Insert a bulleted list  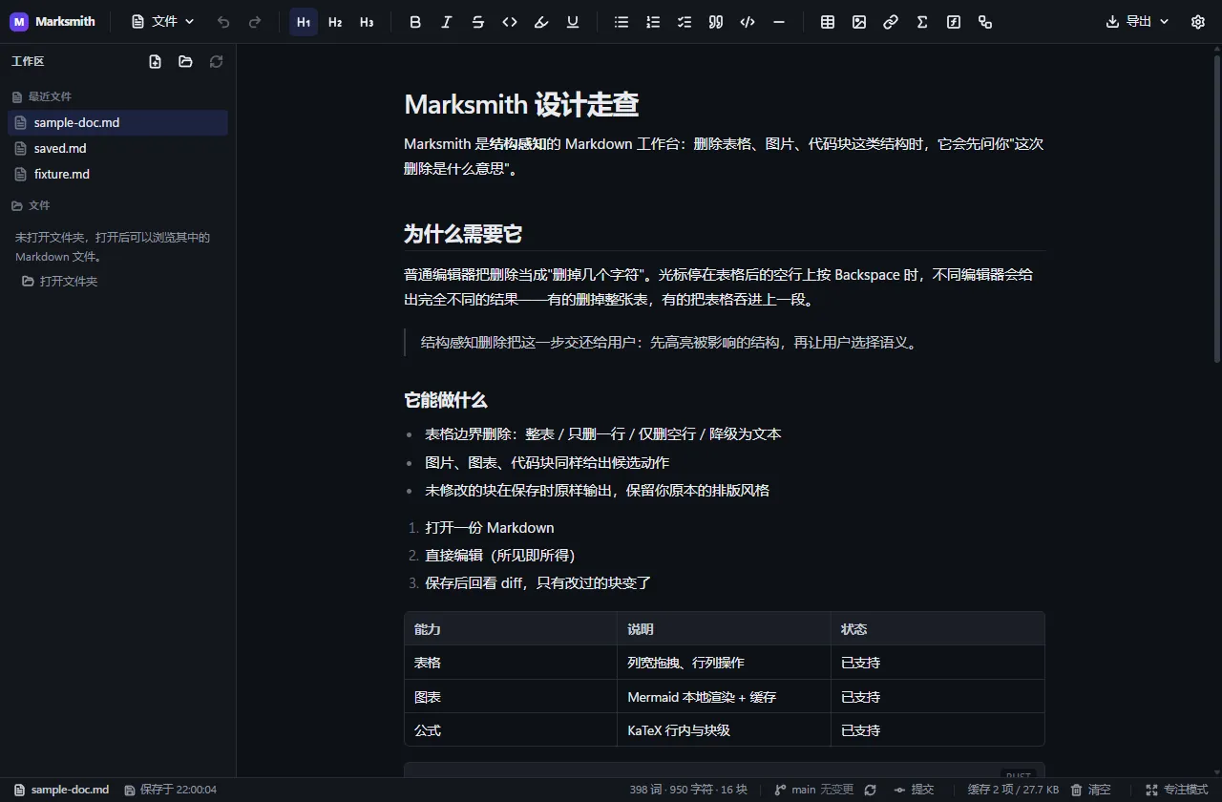coord(622,22)
